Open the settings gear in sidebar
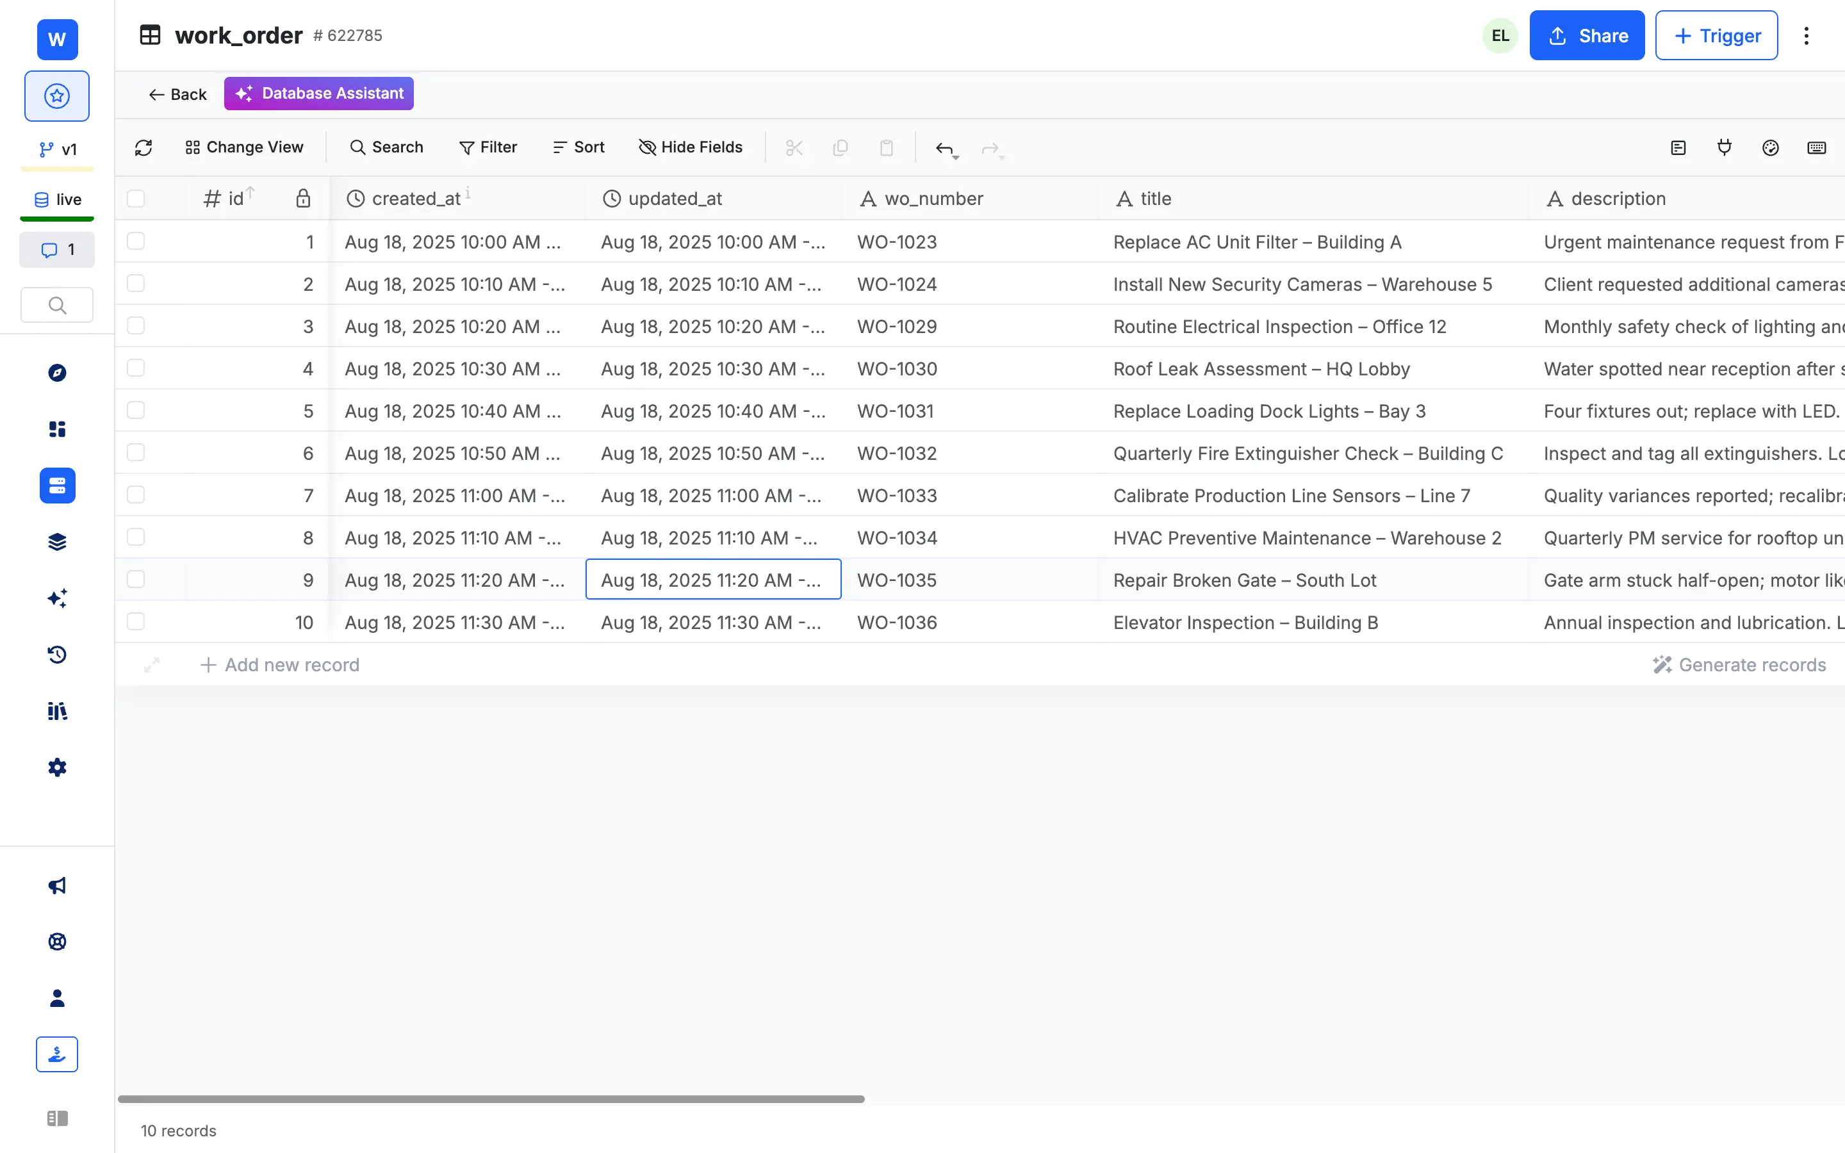 (x=57, y=767)
